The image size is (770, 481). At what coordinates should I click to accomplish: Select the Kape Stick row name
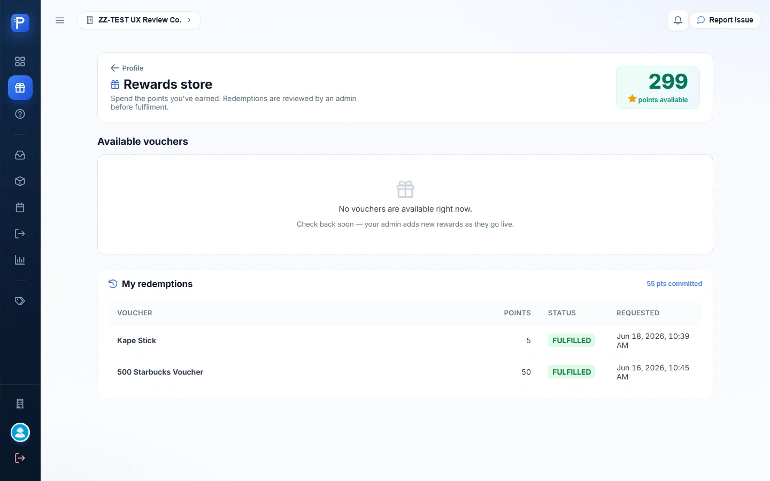tap(136, 340)
